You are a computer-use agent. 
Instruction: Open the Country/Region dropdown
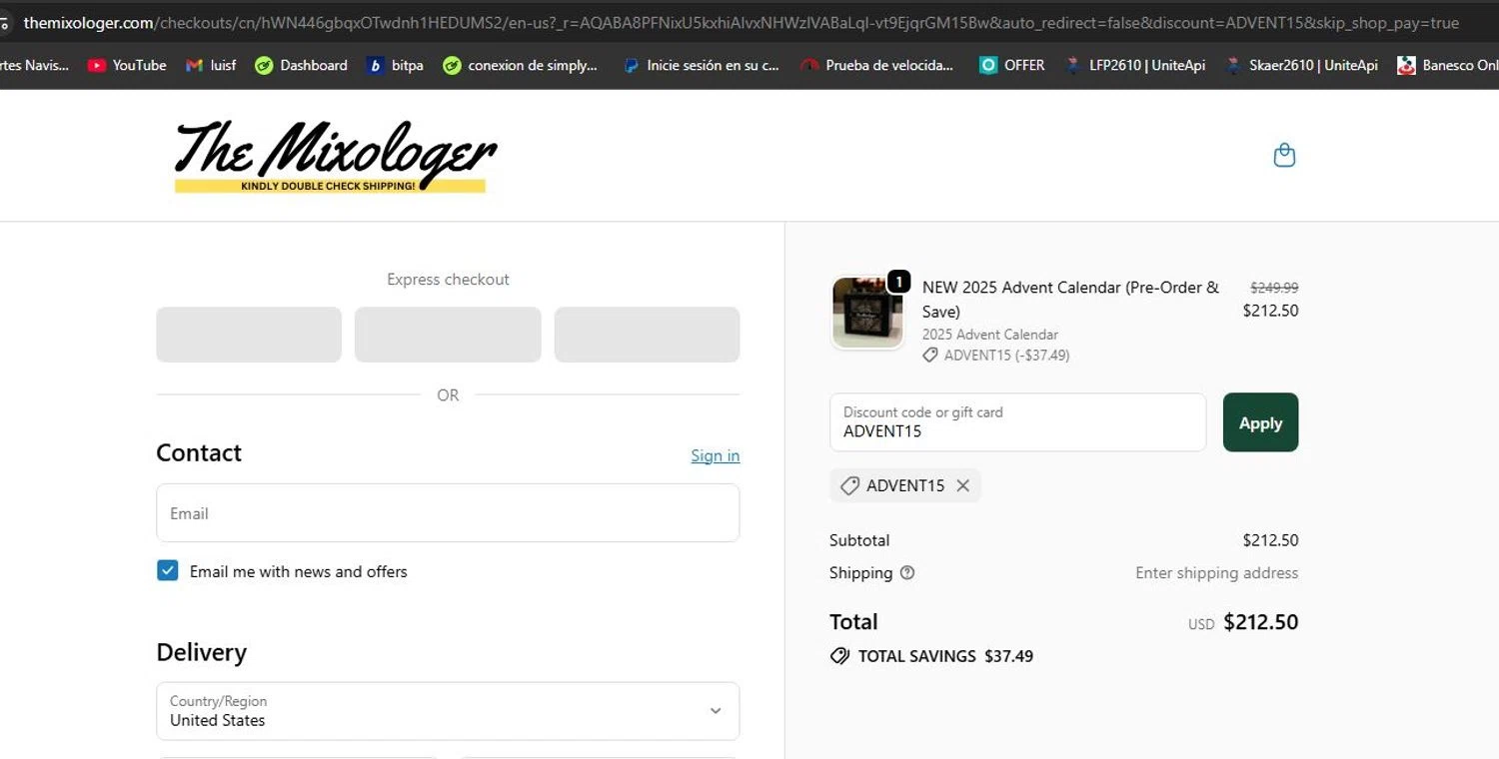click(448, 711)
